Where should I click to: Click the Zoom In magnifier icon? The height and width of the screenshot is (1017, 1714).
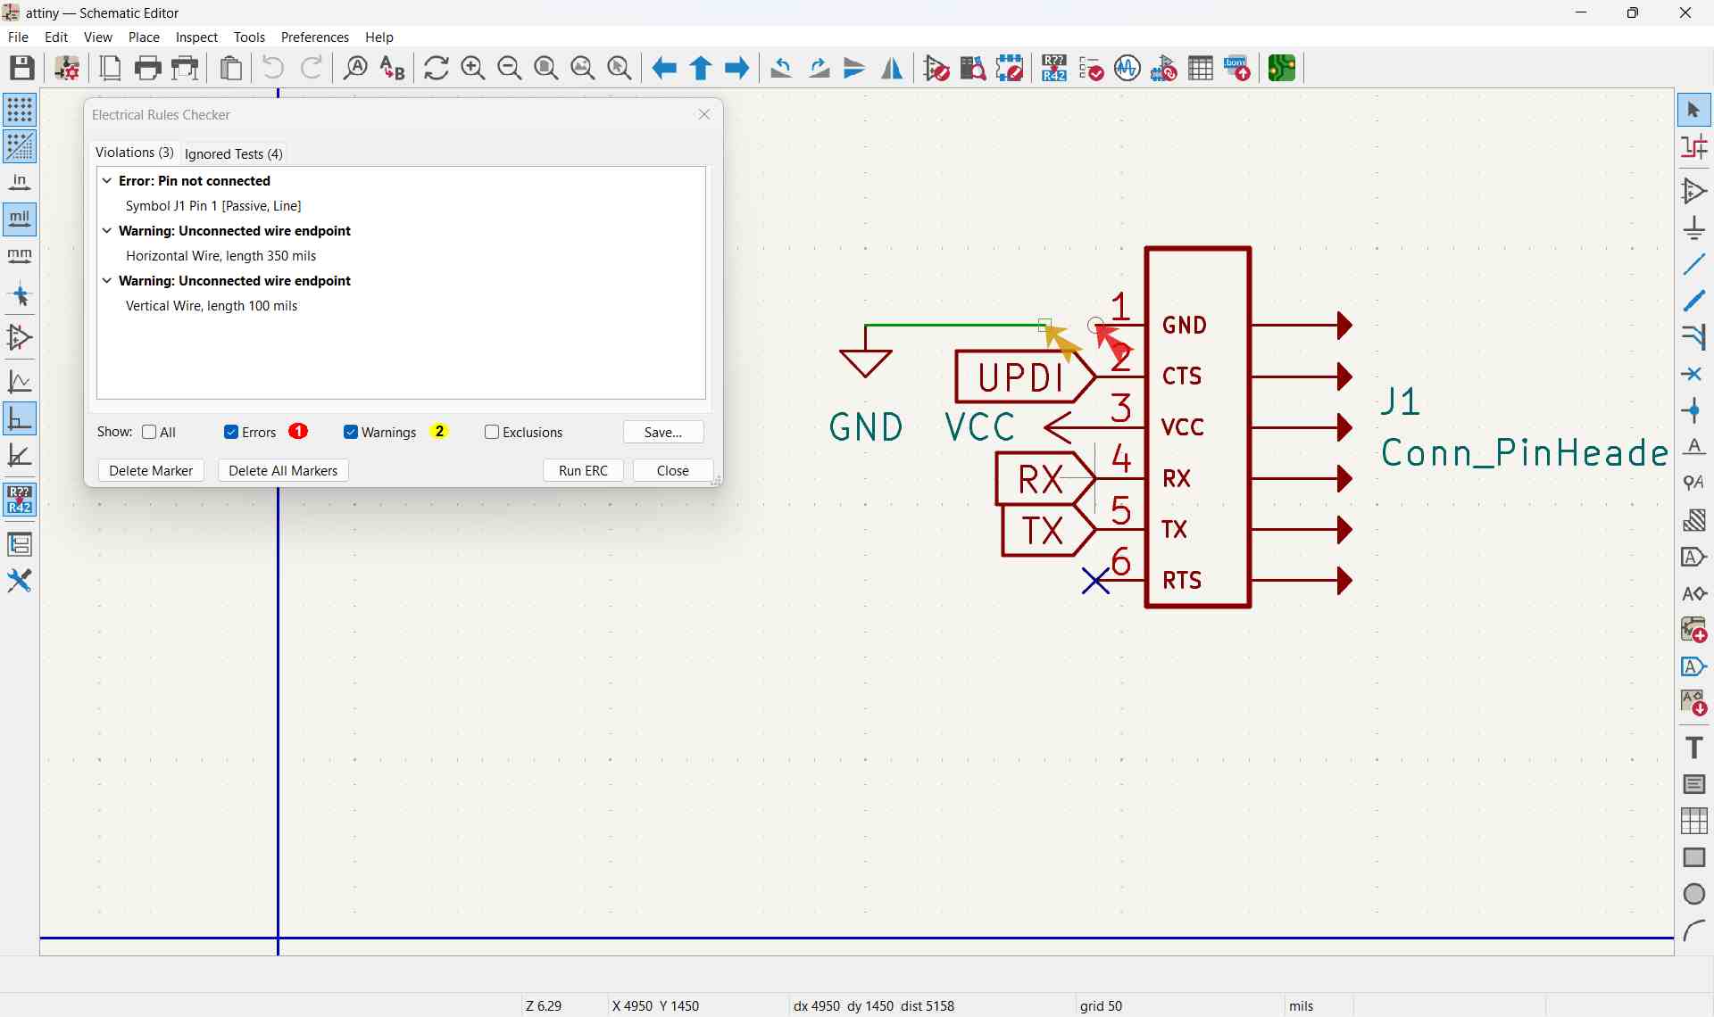point(473,68)
